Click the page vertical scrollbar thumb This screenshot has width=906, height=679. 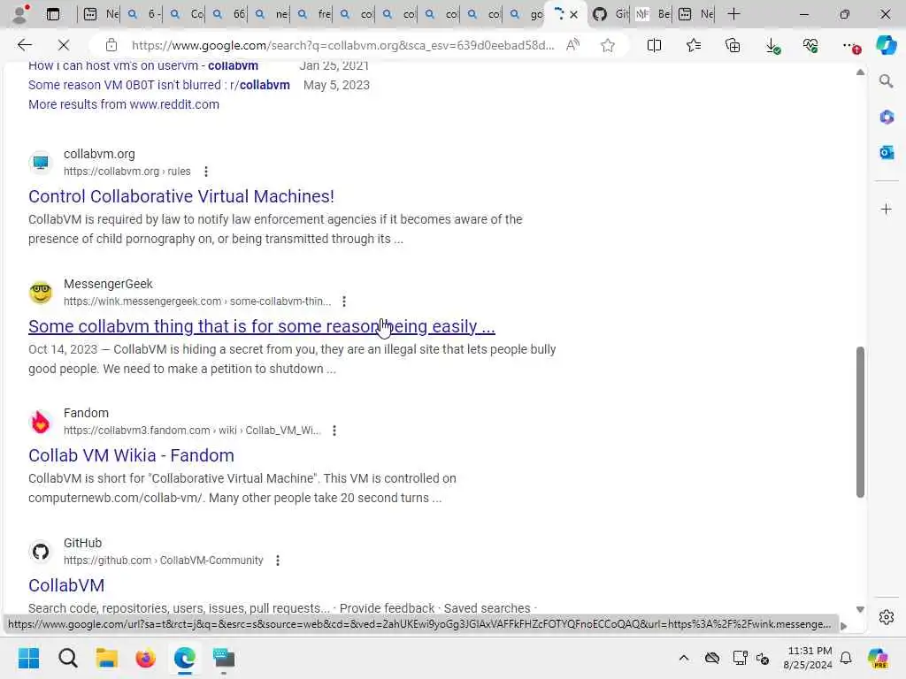tap(860, 422)
